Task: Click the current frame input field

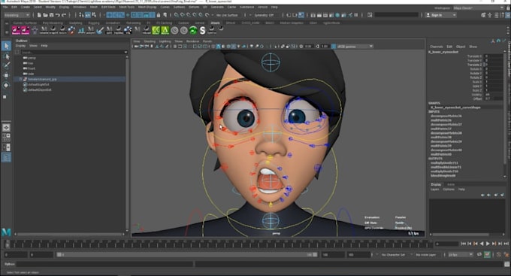Action: click(x=447, y=244)
